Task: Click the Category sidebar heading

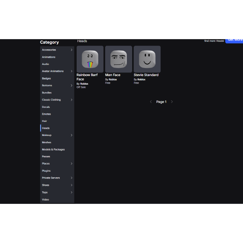Action: pyautogui.click(x=49, y=42)
